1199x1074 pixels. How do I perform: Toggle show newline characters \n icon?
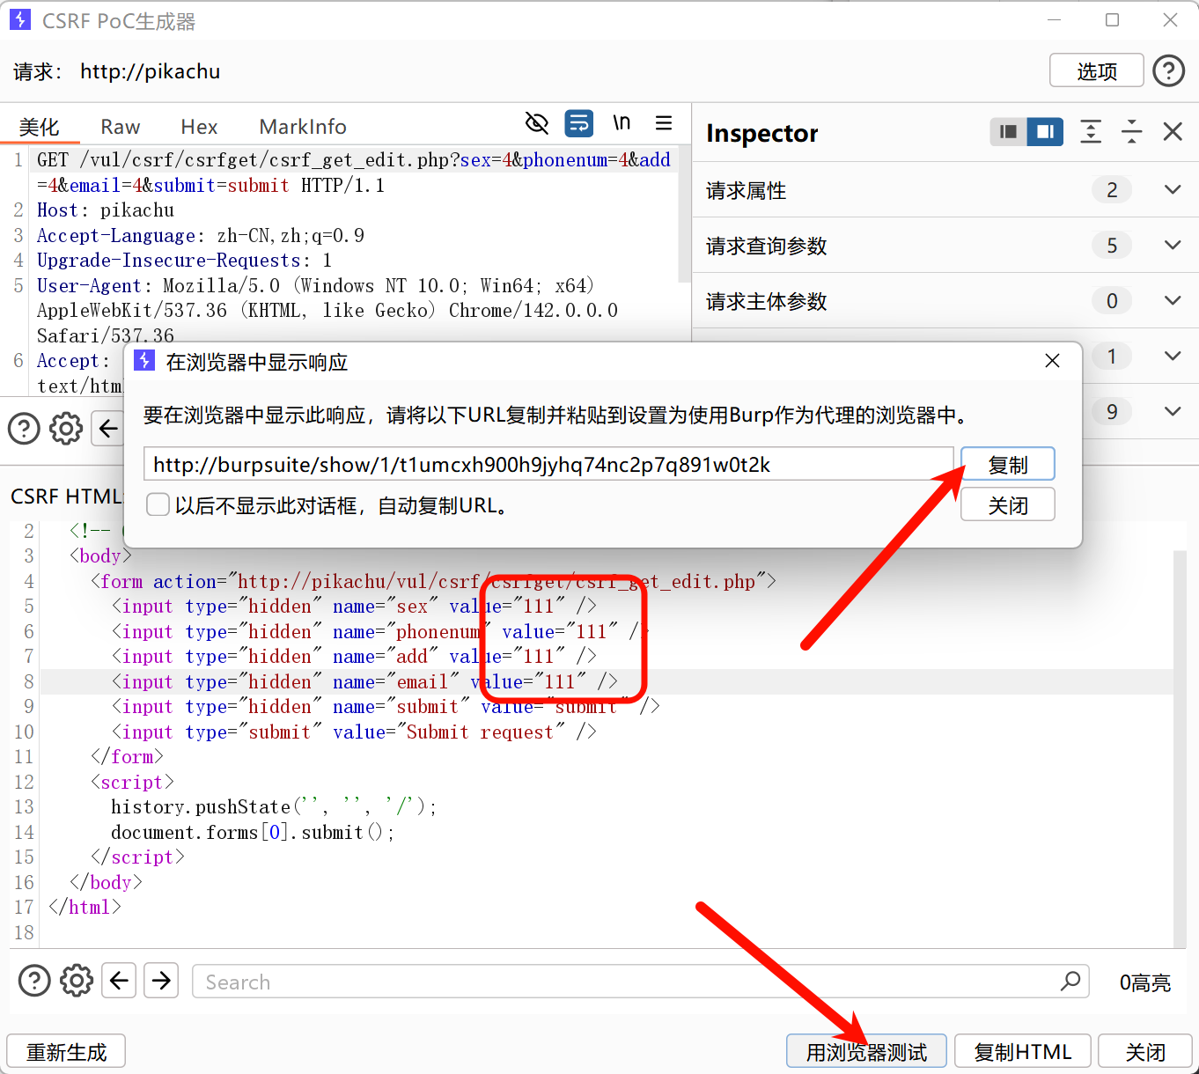[622, 123]
